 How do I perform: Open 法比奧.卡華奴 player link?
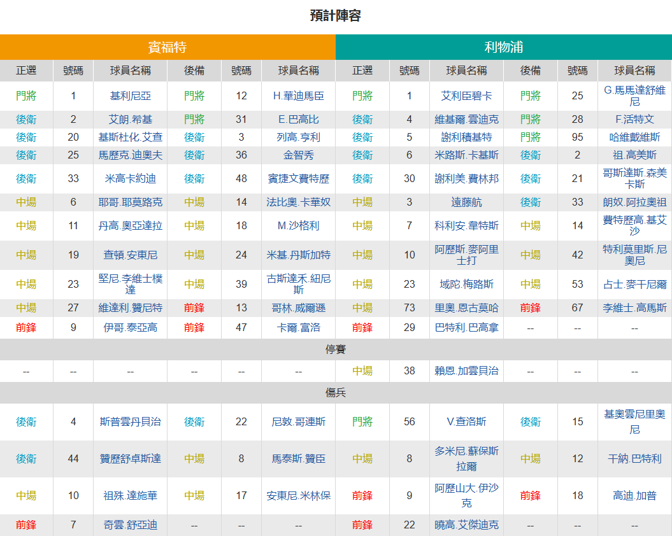coord(299,202)
